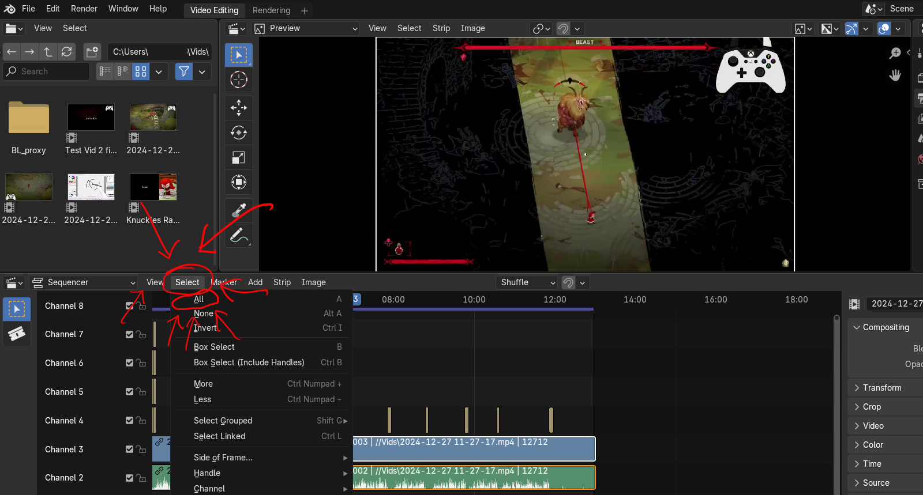Uncheck mute checkbox for Channel 4

(130, 421)
